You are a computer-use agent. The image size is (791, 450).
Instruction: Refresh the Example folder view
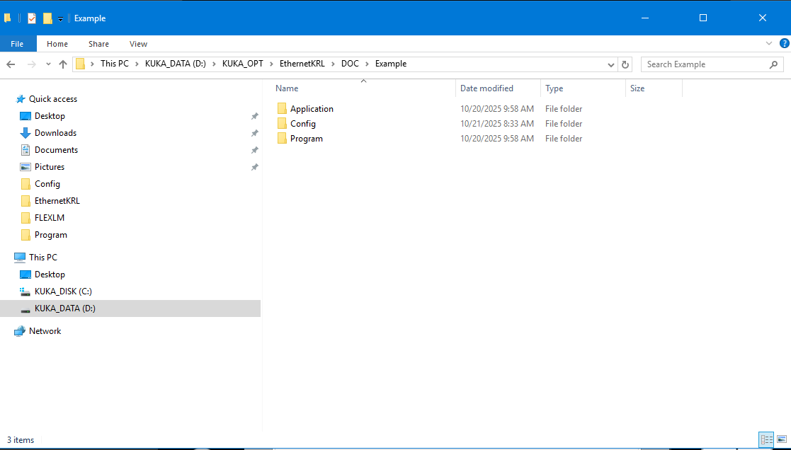[625, 64]
